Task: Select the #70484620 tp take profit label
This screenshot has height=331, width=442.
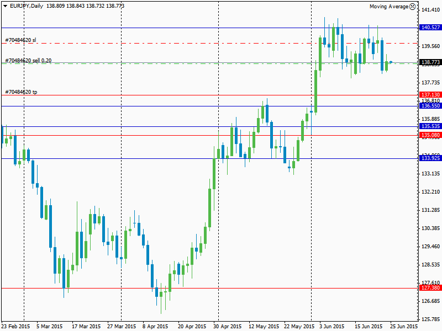Action: coord(21,92)
